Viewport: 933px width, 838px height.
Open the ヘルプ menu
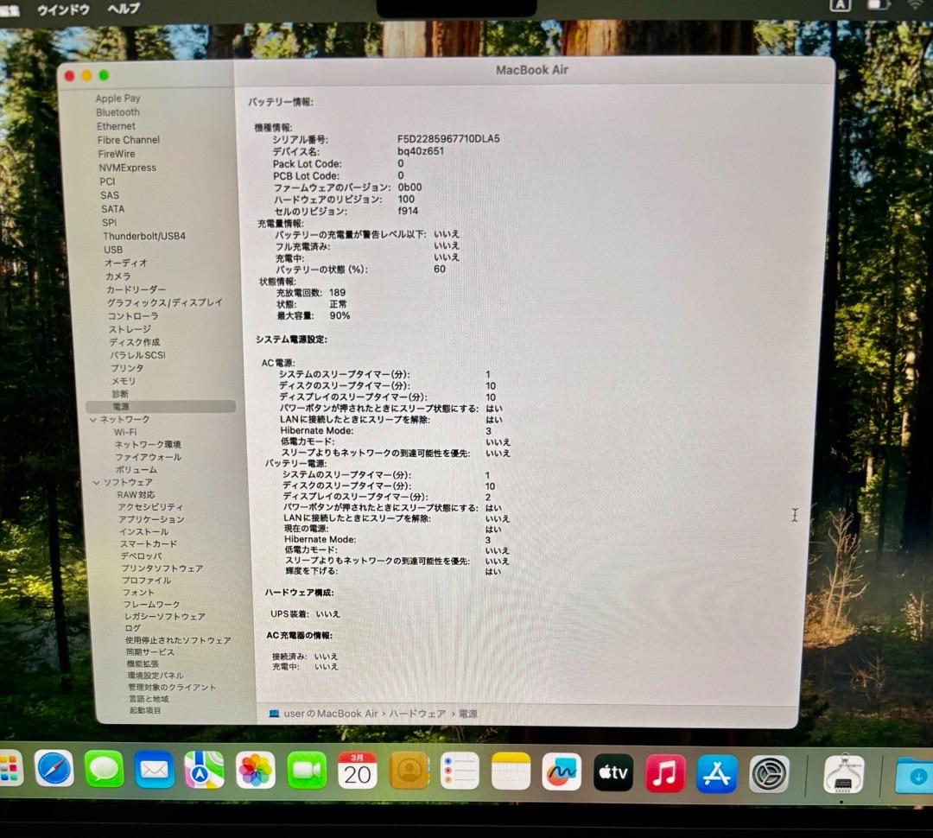point(121,9)
